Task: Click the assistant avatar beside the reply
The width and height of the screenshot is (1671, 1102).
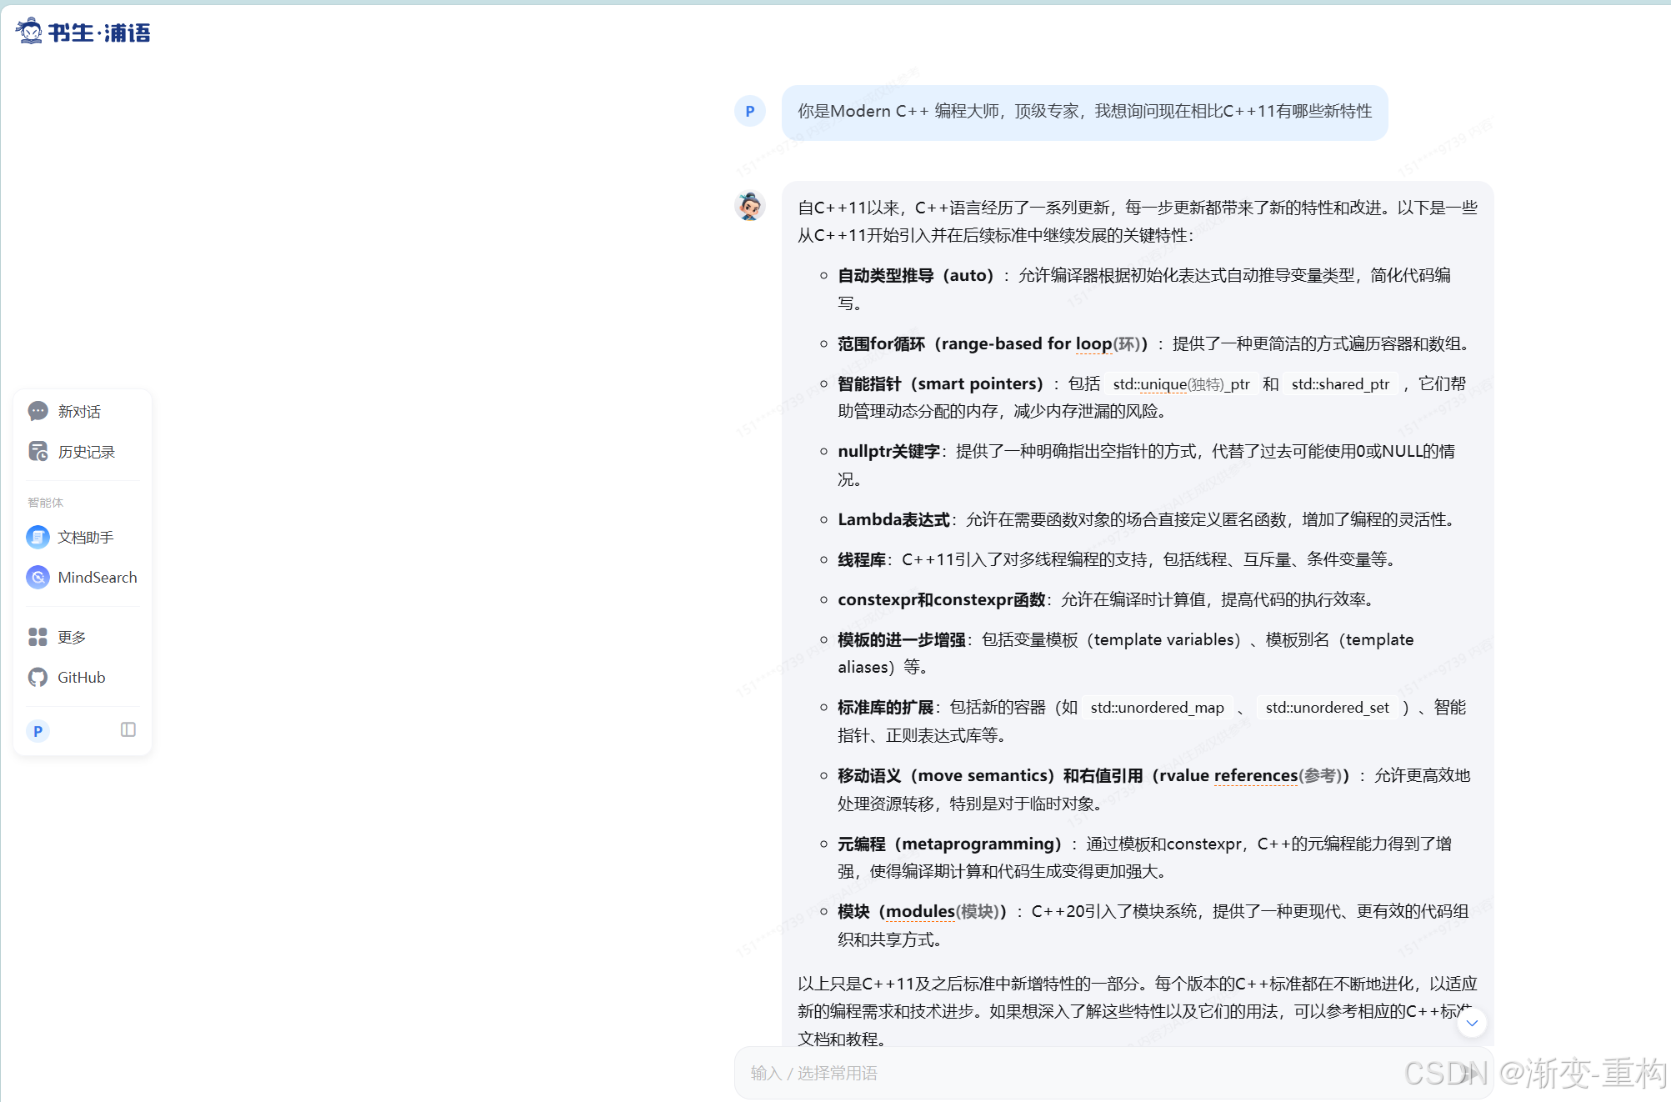Action: (x=749, y=206)
